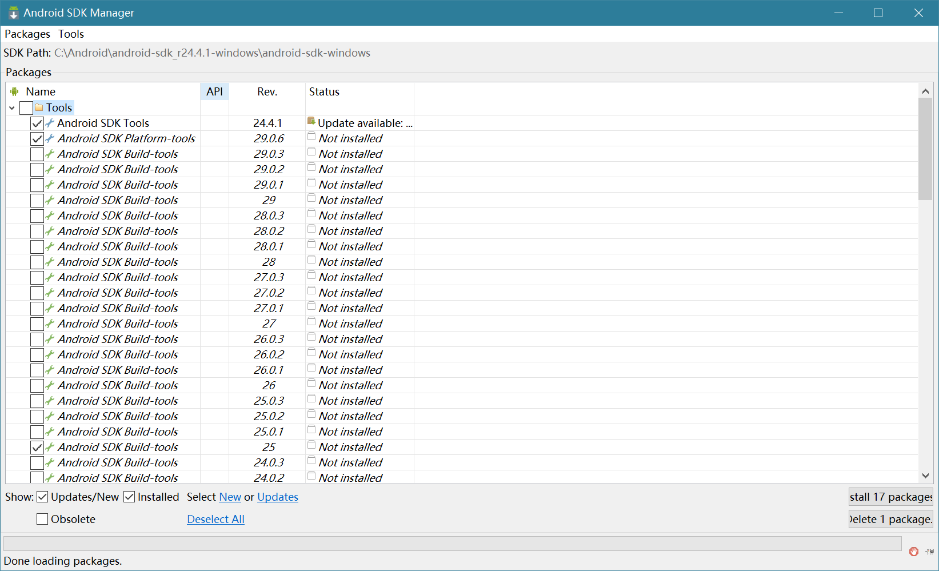Open the log window icon at bottom right
This screenshot has height=571, width=939.
pyautogui.click(x=929, y=552)
